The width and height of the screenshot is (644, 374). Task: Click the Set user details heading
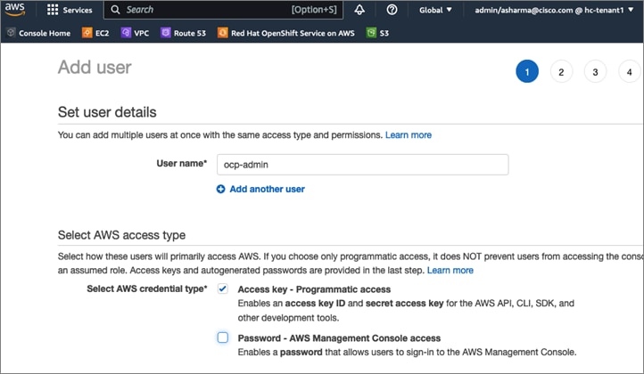[x=107, y=112]
